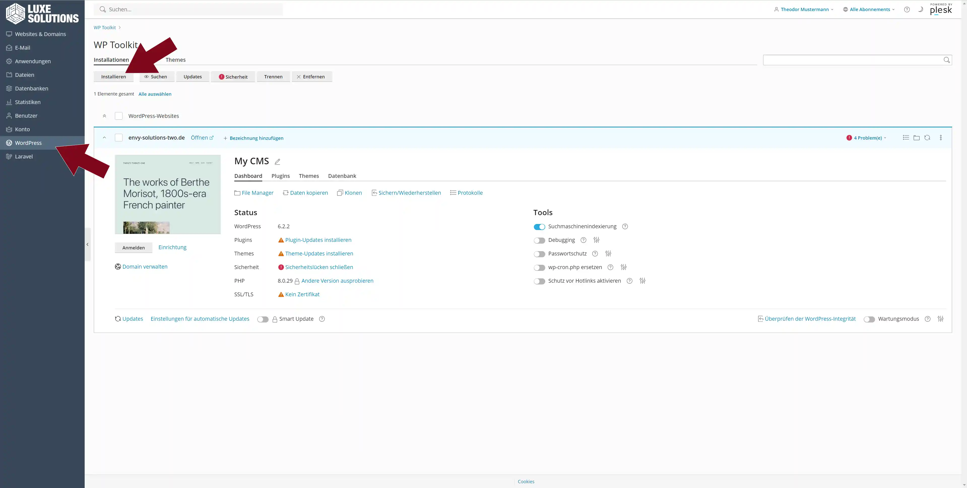Image resolution: width=967 pixels, height=488 pixels.
Task: Show help for Smart Update
Action: click(322, 319)
